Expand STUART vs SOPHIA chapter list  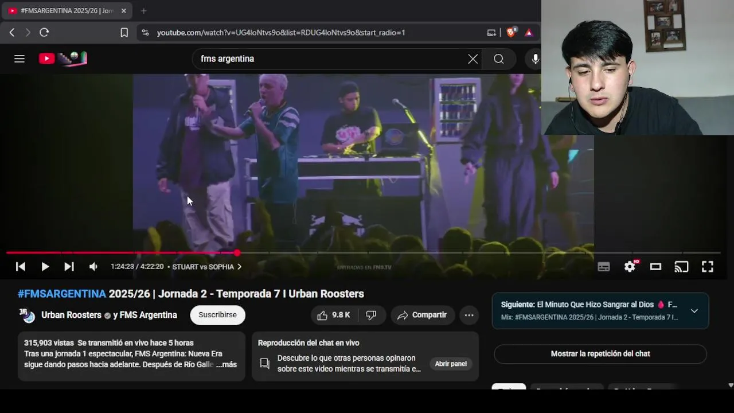tap(207, 267)
